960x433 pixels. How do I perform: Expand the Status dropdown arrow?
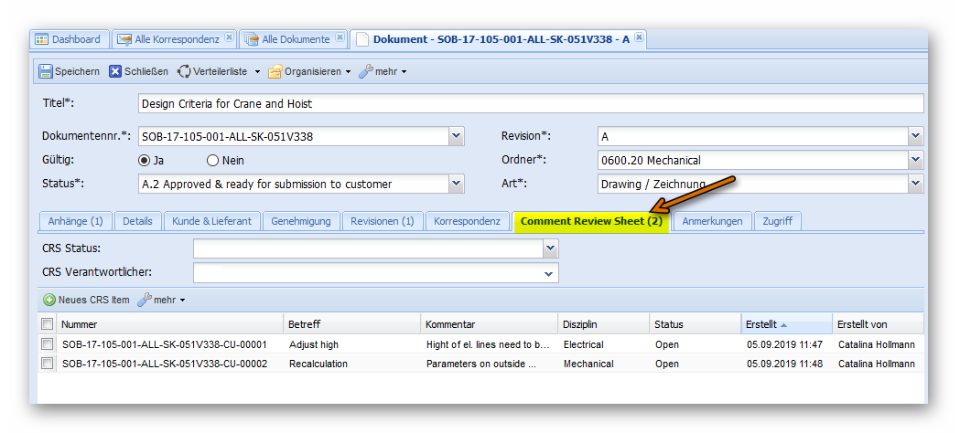(x=457, y=184)
